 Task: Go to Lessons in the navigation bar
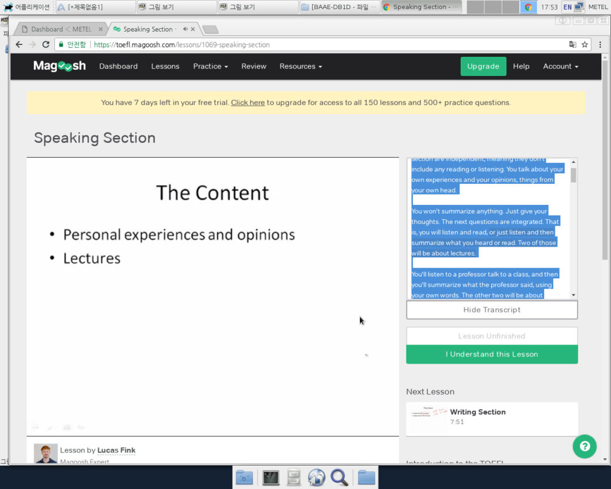(165, 66)
